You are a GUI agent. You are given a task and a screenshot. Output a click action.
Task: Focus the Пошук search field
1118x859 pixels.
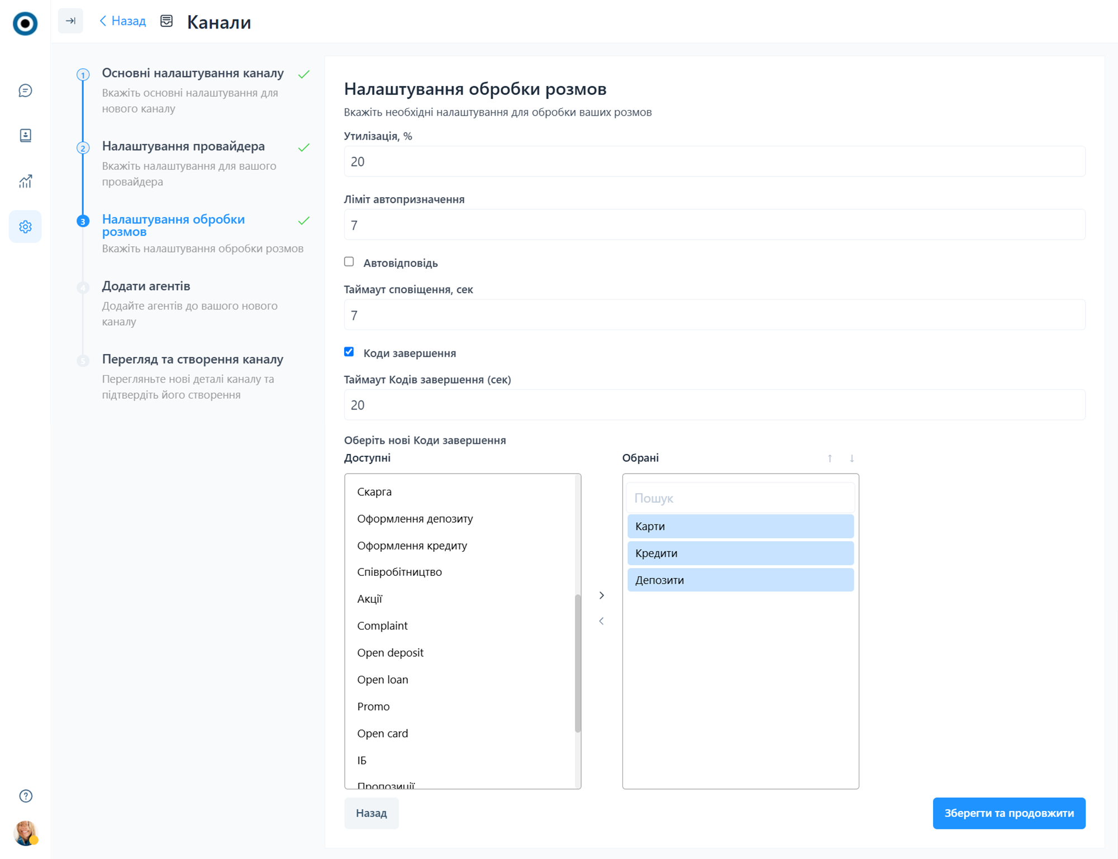click(x=740, y=498)
